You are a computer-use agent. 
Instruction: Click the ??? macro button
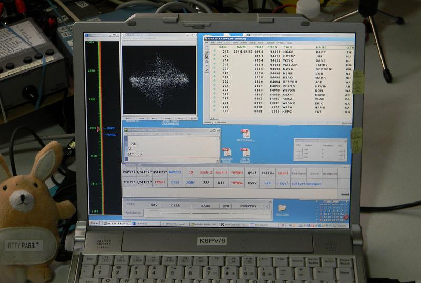(x=206, y=183)
